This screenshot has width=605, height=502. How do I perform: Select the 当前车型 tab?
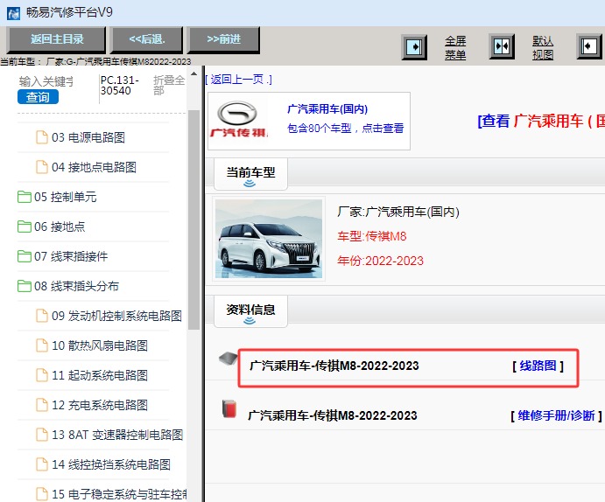[x=250, y=174]
